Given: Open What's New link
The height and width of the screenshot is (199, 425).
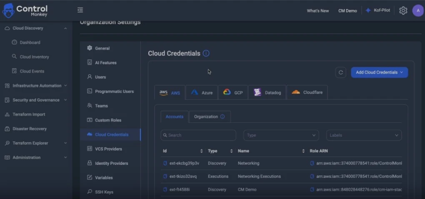Looking at the screenshot, I should (317, 11).
